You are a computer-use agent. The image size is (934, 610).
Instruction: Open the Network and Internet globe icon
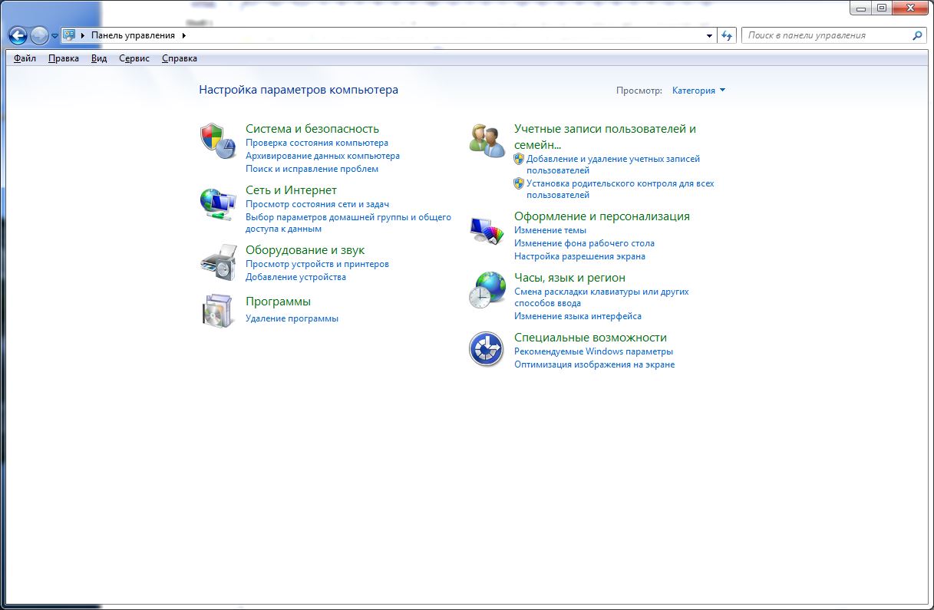point(217,203)
